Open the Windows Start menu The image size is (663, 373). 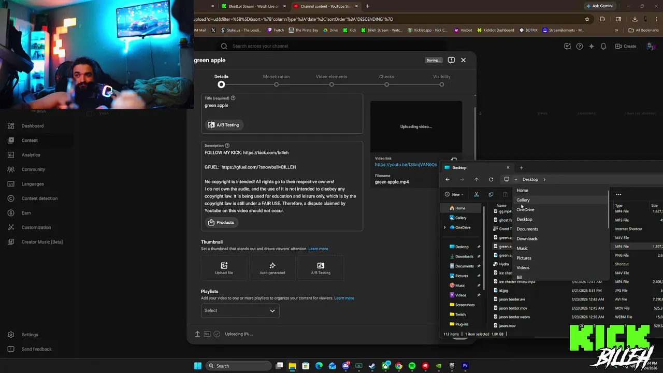pyautogui.click(x=198, y=366)
